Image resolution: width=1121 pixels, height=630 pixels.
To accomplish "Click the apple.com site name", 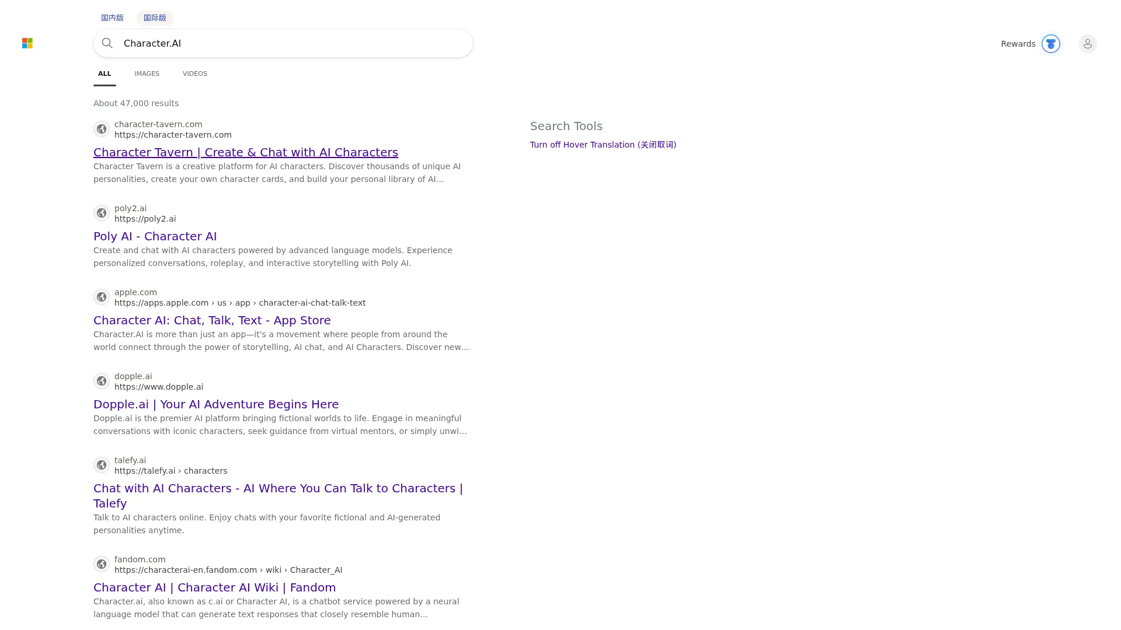I will coord(135,292).
